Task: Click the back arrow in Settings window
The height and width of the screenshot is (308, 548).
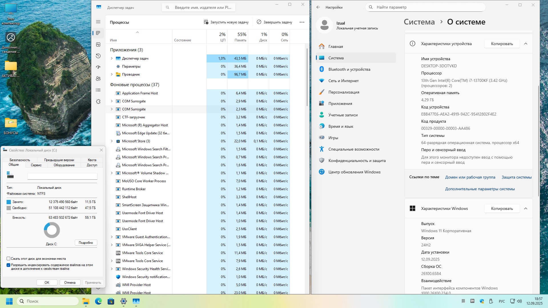Action: tap(318, 7)
